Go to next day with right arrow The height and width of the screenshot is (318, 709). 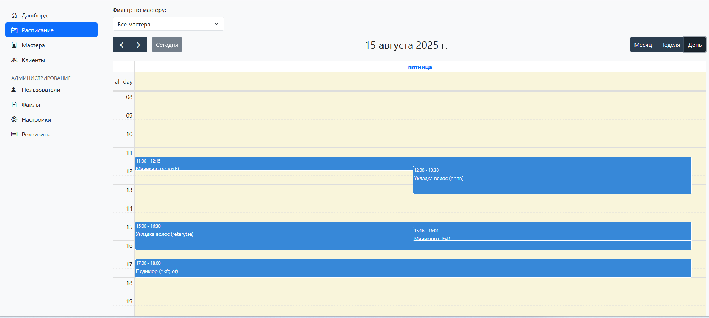coord(138,45)
